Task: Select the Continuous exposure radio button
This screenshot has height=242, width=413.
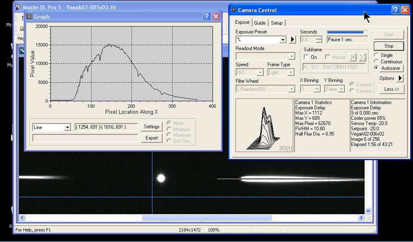Action: coord(376,61)
